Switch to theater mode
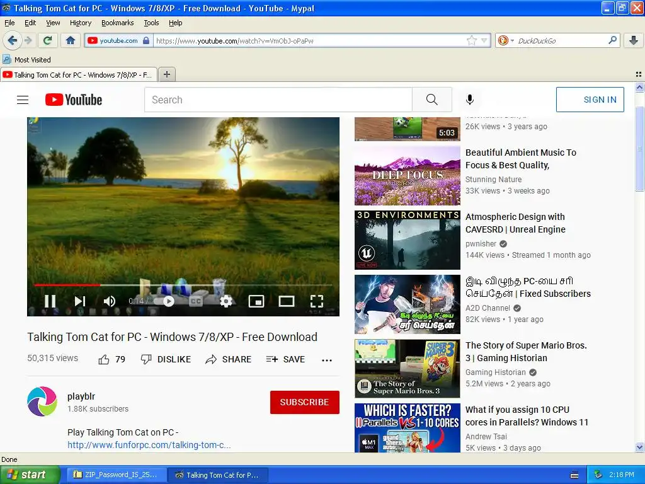This screenshot has width=645, height=484. pos(287,301)
